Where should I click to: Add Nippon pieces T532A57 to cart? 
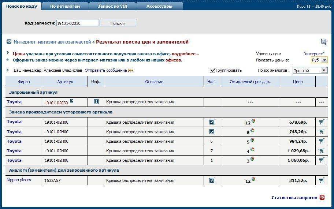(x=322, y=180)
